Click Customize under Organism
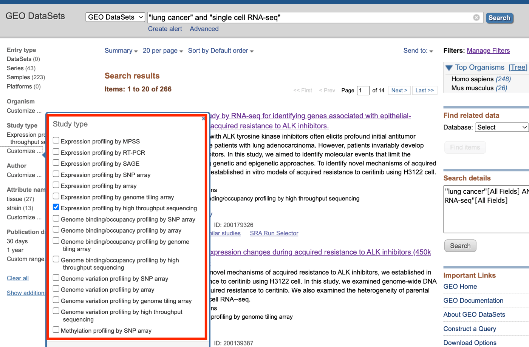The image size is (529, 347). click(x=24, y=111)
